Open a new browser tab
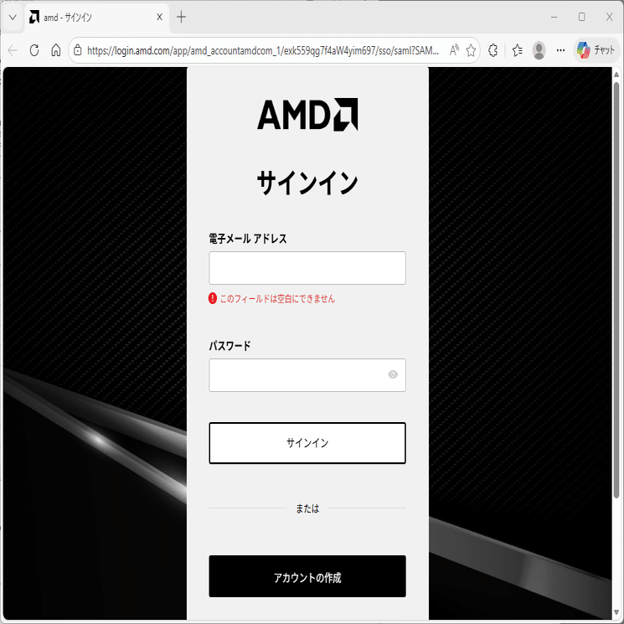 pyautogui.click(x=181, y=17)
